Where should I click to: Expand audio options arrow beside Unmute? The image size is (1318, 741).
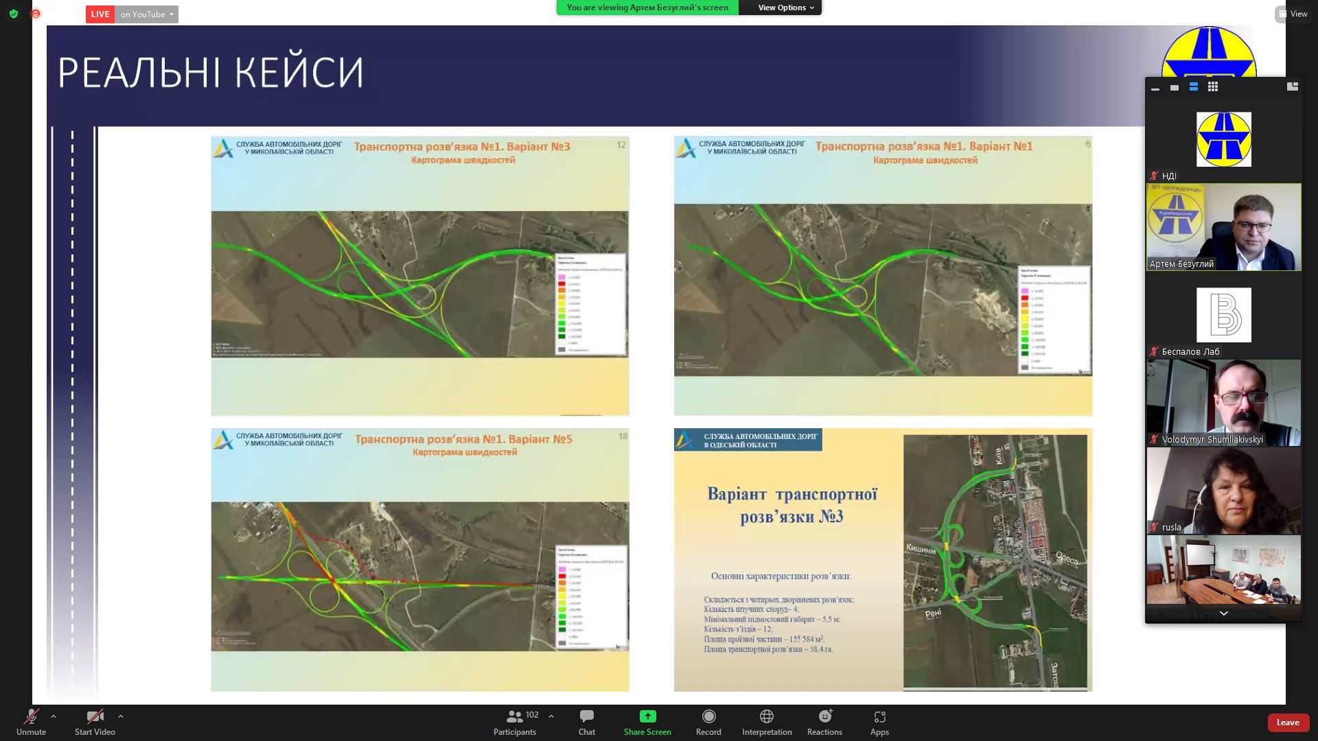click(54, 716)
